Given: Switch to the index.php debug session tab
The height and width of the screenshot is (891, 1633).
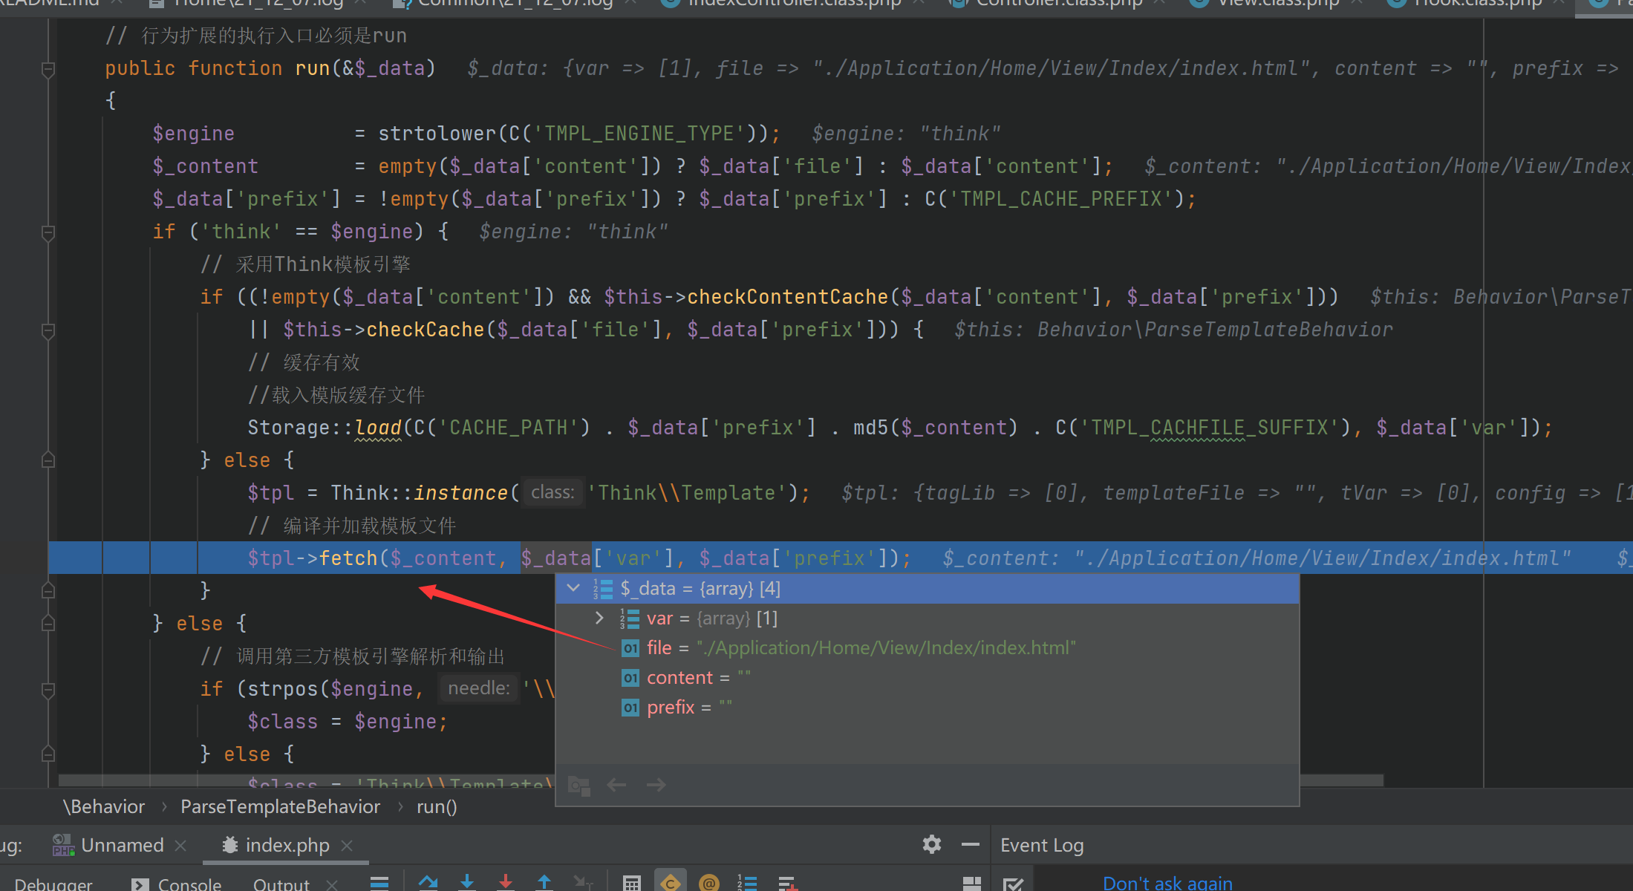Looking at the screenshot, I should pos(287,845).
